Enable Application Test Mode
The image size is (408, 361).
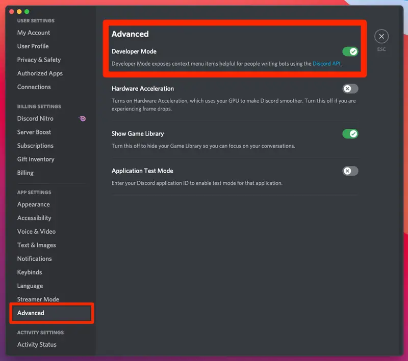(350, 171)
